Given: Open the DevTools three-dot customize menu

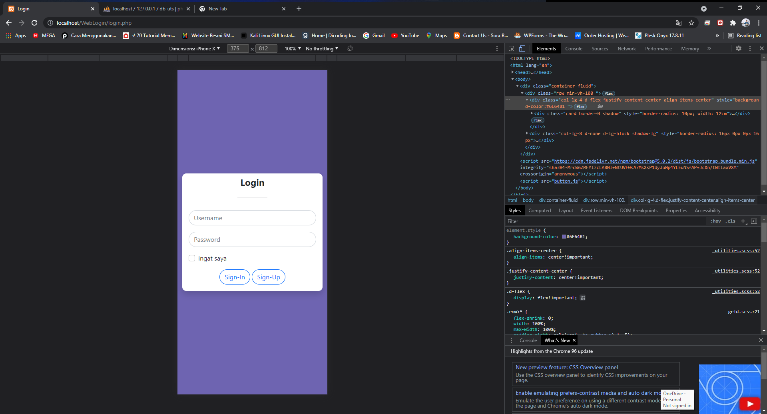Looking at the screenshot, I should tap(749, 48).
